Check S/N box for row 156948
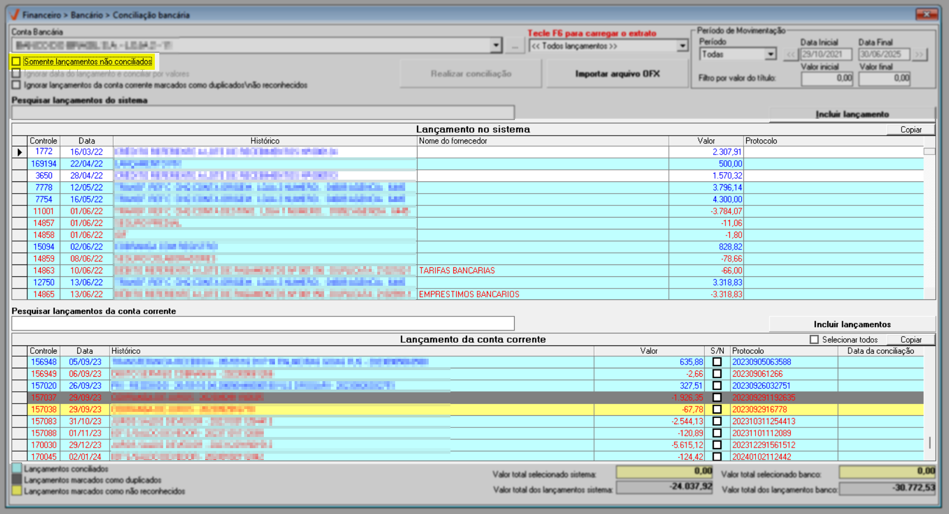The height and width of the screenshot is (514, 949). 717,362
